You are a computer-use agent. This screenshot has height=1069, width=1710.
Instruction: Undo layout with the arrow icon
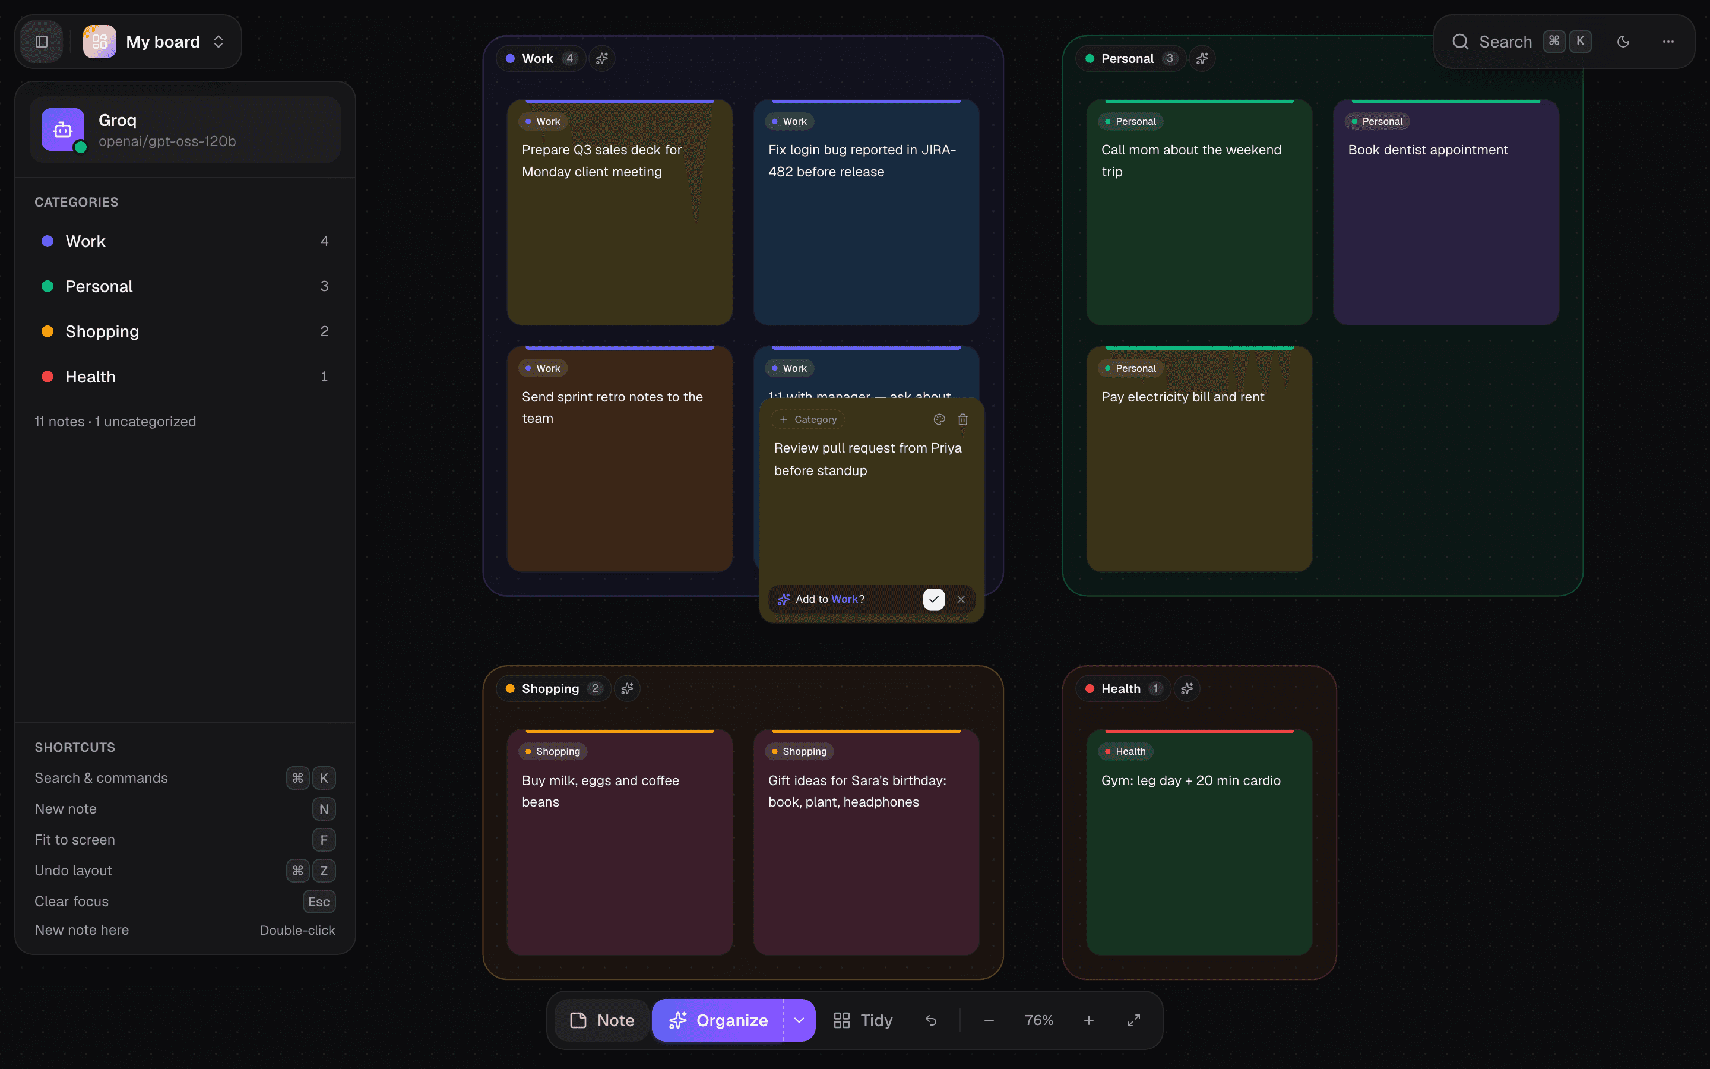pos(930,1020)
